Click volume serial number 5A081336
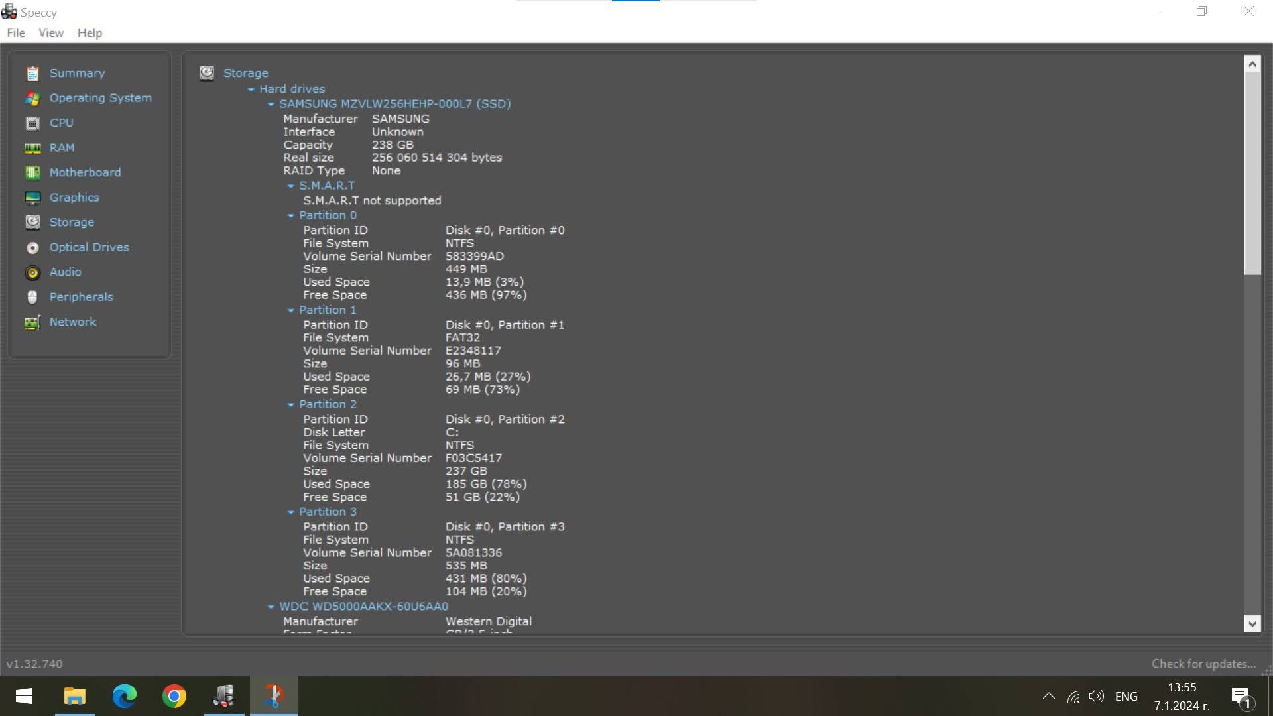 coord(473,553)
